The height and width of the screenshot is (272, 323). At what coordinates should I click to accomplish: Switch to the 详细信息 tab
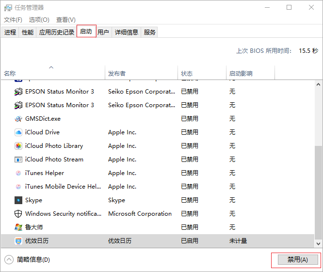click(126, 32)
